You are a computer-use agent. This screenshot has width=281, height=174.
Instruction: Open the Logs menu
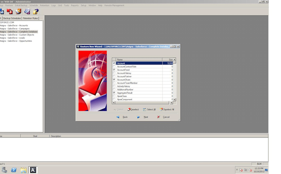pos(54,5)
